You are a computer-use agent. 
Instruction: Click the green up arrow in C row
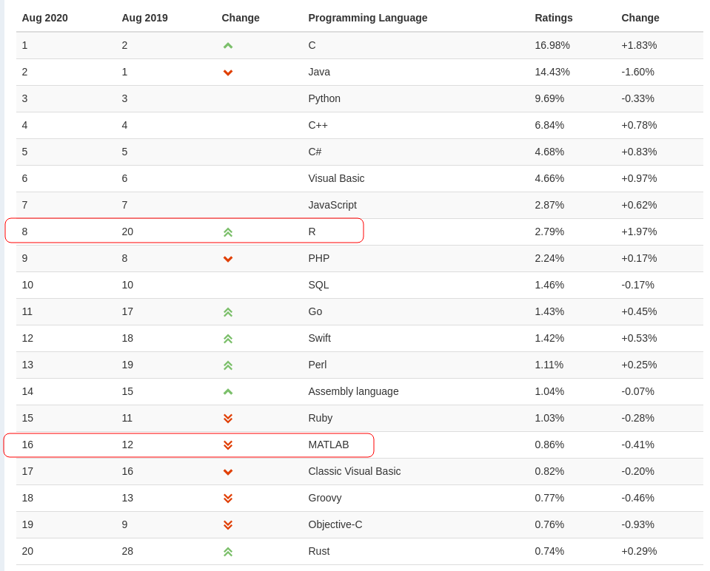coord(228,46)
